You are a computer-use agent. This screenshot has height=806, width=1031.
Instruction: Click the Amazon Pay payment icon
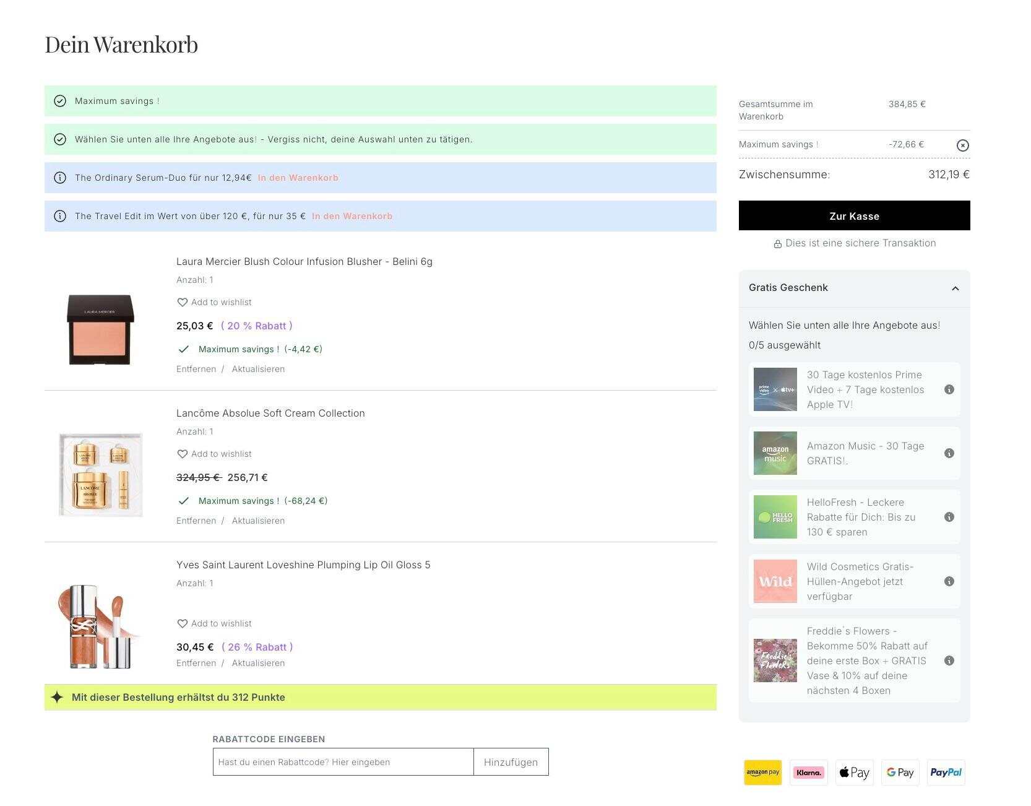762,773
